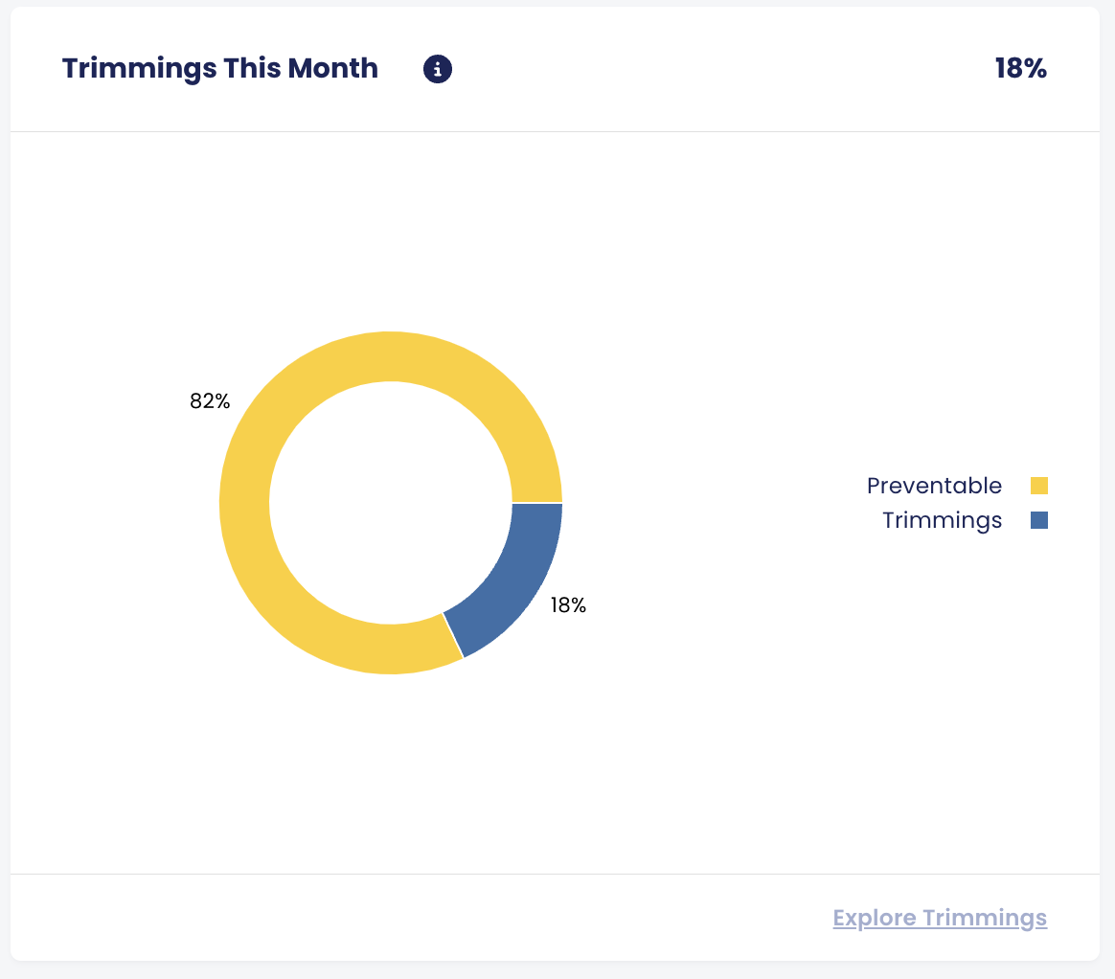Click the top arc of the yellow ring

[x=391, y=355]
